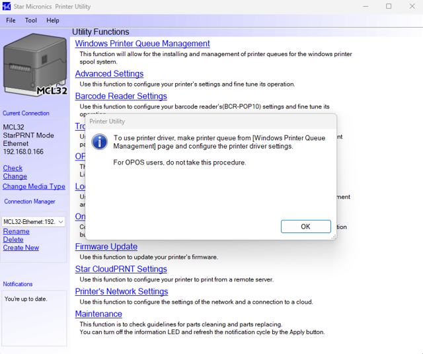Open Printer's Network Settings link
Screen dimensions: 423x354
(x=122, y=292)
